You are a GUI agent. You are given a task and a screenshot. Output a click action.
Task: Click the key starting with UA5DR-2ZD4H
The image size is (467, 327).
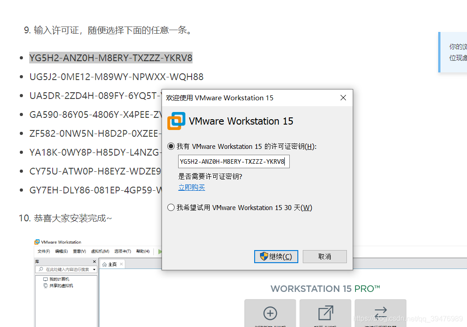tap(95, 96)
